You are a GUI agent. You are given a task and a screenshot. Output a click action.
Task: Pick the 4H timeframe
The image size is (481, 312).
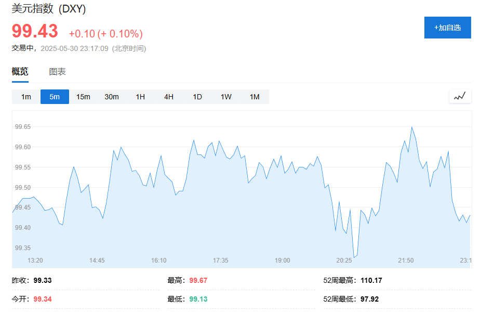pos(169,97)
